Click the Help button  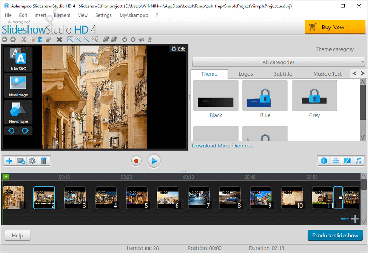tap(17, 235)
